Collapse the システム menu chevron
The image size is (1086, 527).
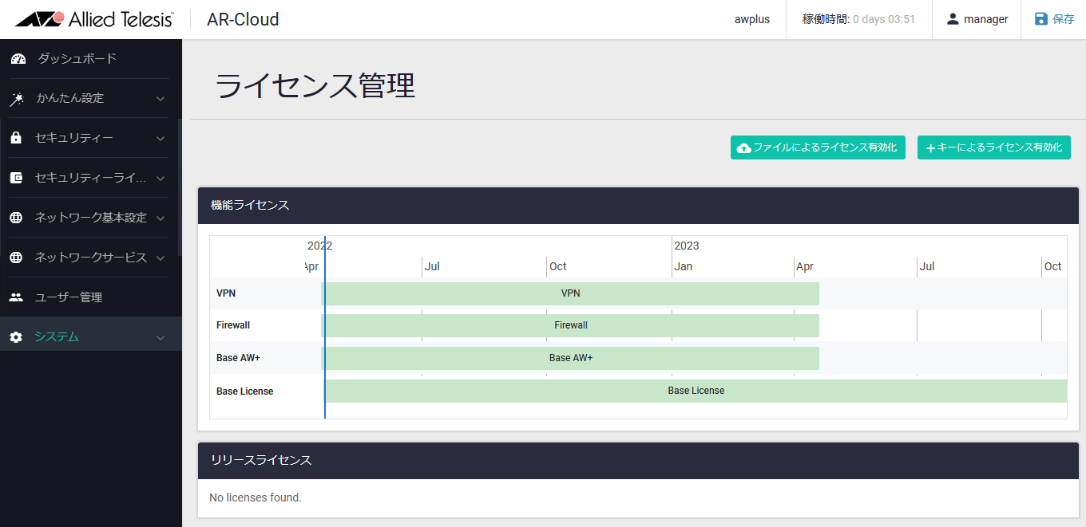click(x=161, y=338)
